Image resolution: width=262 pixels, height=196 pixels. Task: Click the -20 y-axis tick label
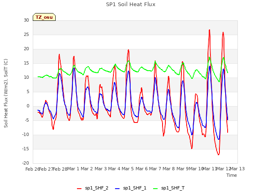point(25,163)
